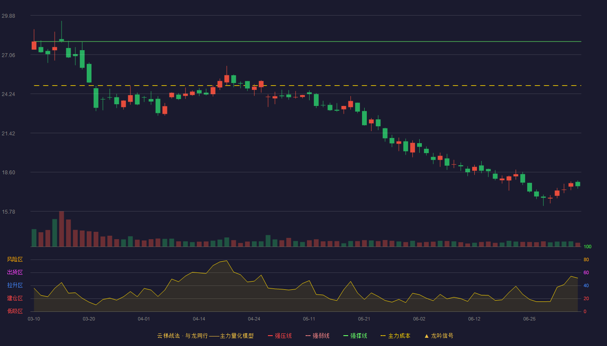Toggle the 主力成本 legend entry
Image resolution: width=607 pixels, height=346 pixels.
(395, 336)
